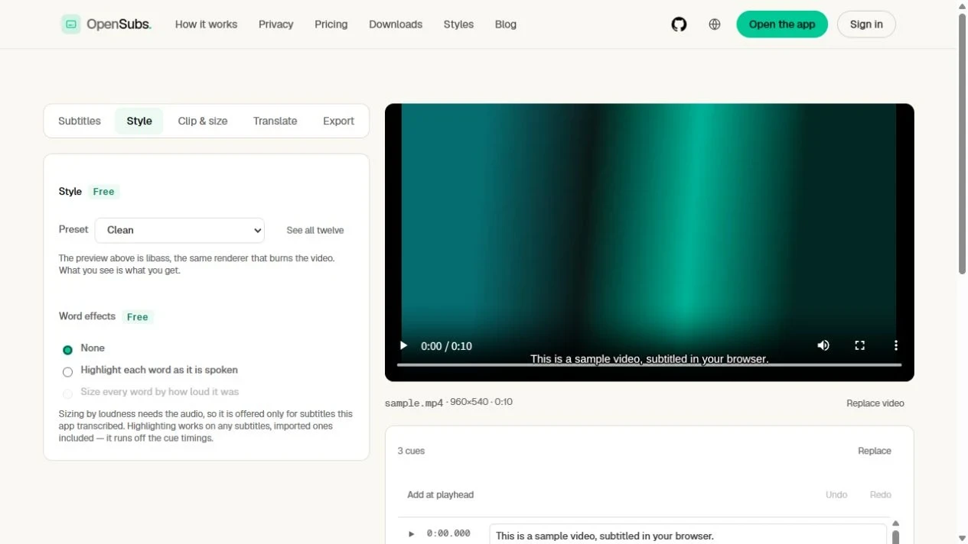Open the Blog page
The image size is (968, 544).
pyautogui.click(x=506, y=24)
